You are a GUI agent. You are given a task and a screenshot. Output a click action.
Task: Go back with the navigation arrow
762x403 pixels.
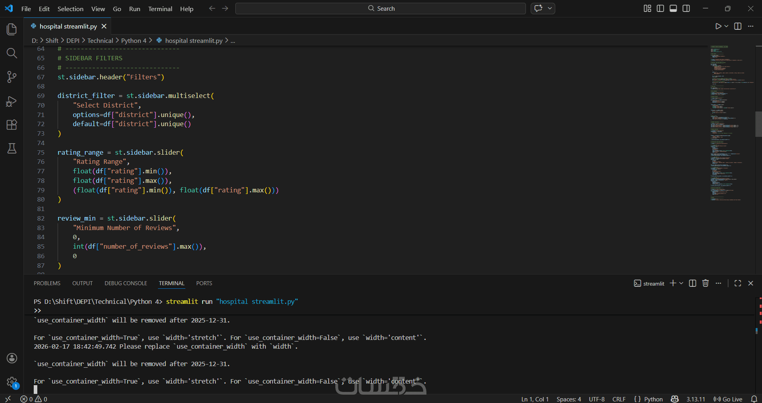click(x=212, y=8)
